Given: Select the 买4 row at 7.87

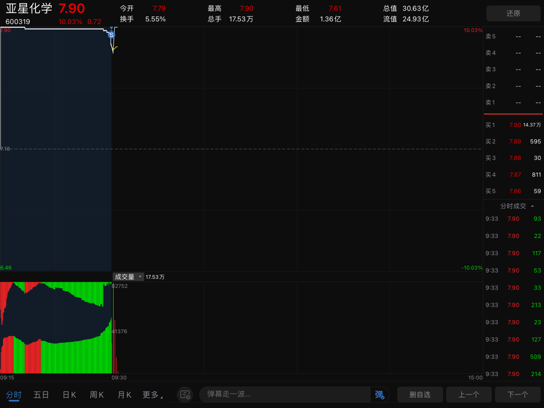Looking at the screenshot, I should [513, 174].
